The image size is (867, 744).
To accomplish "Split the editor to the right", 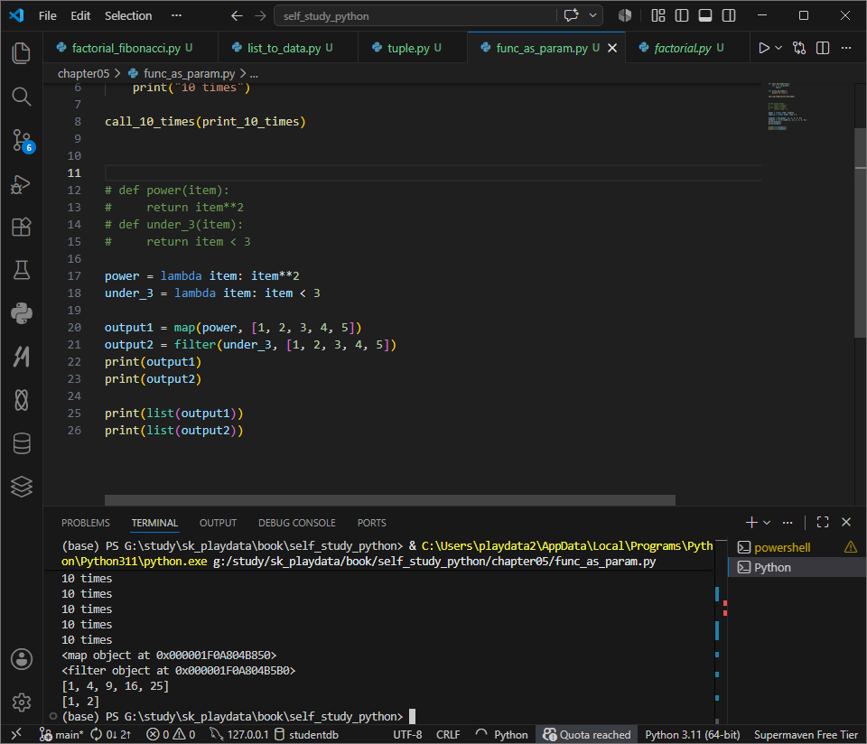I will (x=823, y=48).
